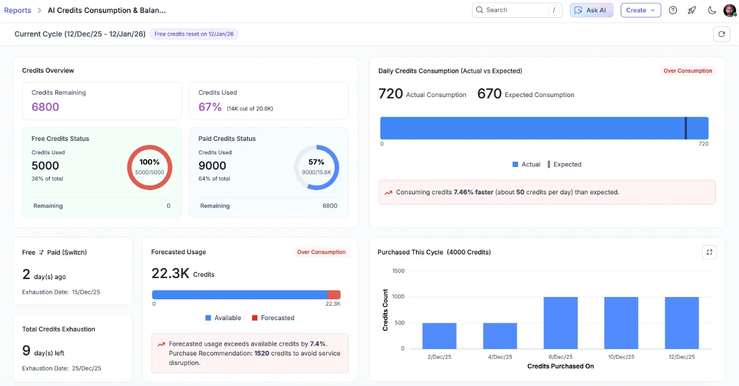Click Credits Used 67% value
Screen dimensions: 739x386
click(210, 107)
